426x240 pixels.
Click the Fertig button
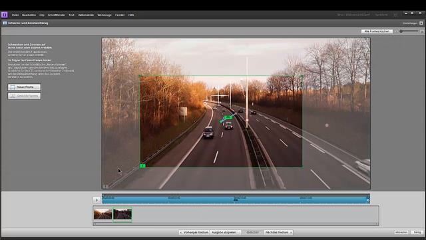coord(417,233)
